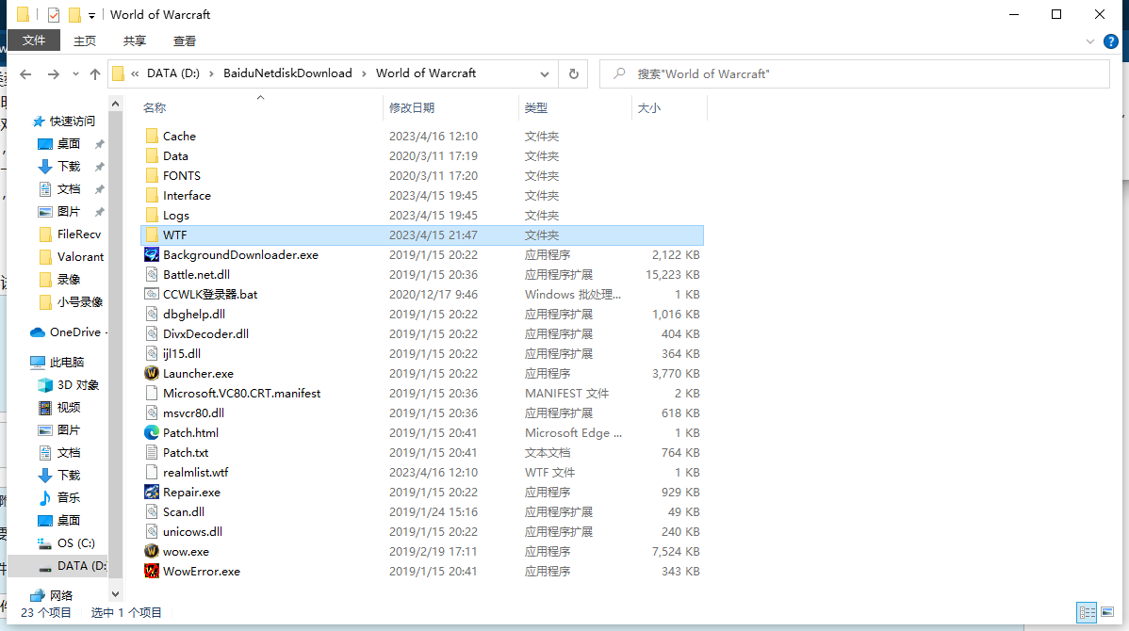
Task: Open the 主页 ribbon tab
Action: point(85,40)
